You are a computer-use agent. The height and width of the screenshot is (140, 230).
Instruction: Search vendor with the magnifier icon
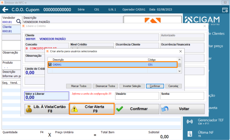coord(18,22)
